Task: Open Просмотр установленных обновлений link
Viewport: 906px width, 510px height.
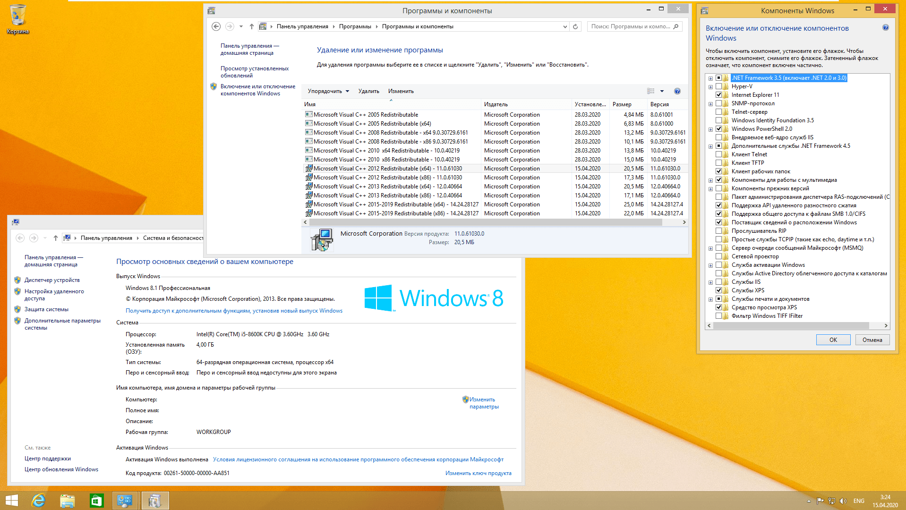Action: [255, 72]
